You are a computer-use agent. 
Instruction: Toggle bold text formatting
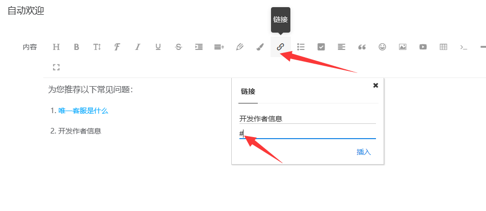[x=76, y=47]
